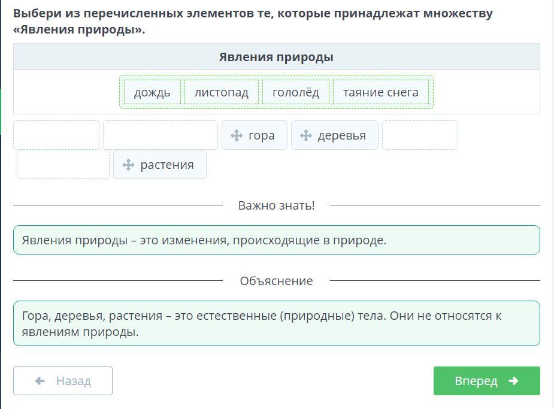This screenshot has height=409, width=554.
Task: Click the empty slot immediately left of "гора"
Action: [x=160, y=135]
